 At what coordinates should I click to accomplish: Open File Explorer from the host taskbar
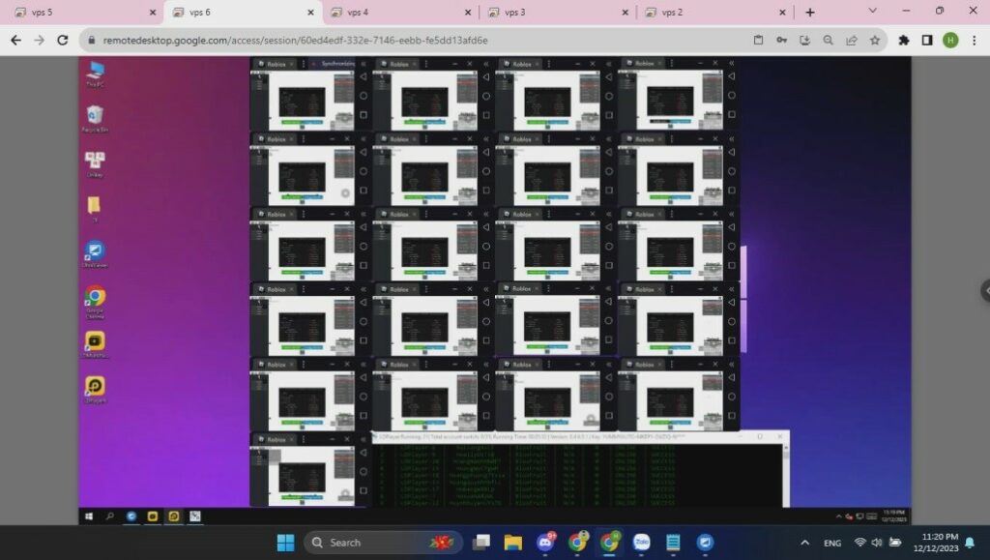512,543
